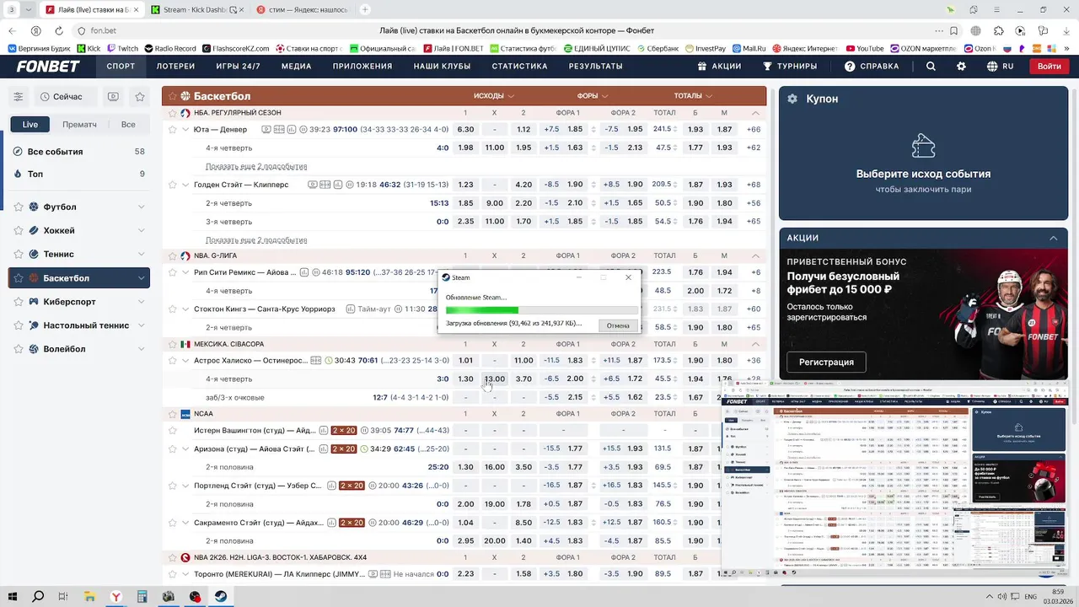Toggle star for НБА. Регулярный сезон league
Image resolution: width=1079 pixels, height=607 pixels.
click(x=173, y=113)
